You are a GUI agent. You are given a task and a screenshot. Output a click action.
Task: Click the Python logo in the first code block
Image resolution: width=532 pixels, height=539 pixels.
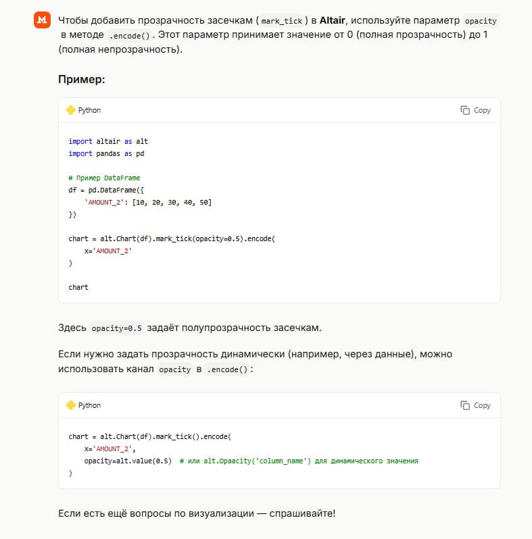click(x=70, y=110)
